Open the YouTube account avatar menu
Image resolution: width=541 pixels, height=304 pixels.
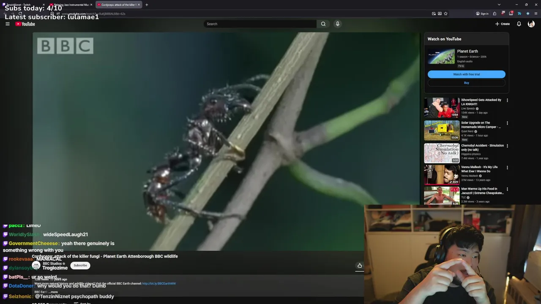pyautogui.click(x=531, y=24)
